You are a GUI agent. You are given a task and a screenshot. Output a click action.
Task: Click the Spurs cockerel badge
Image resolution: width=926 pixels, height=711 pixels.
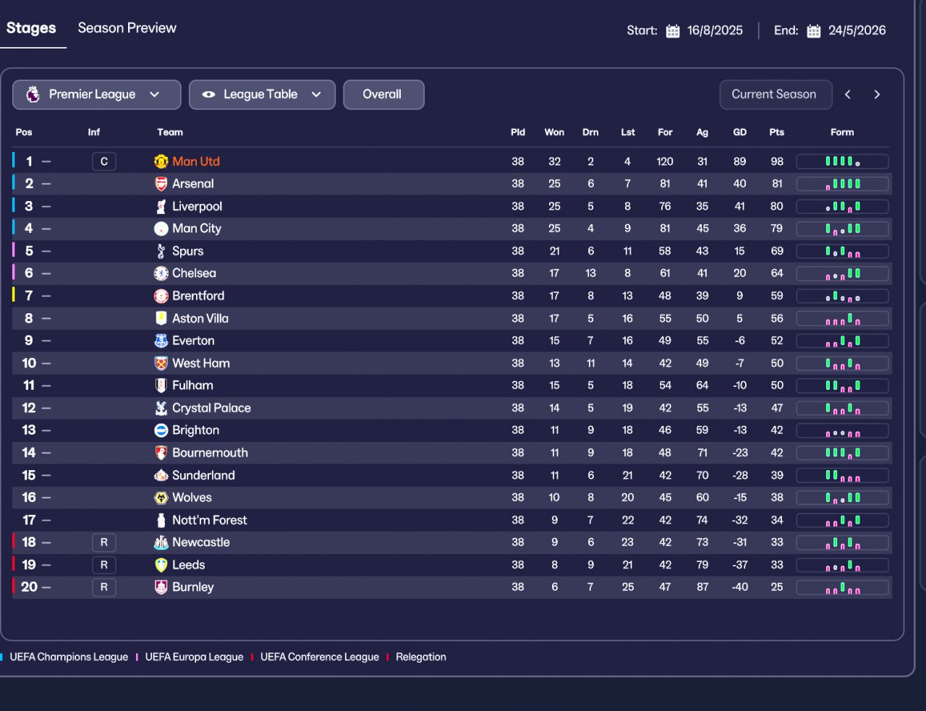click(x=161, y=251)
